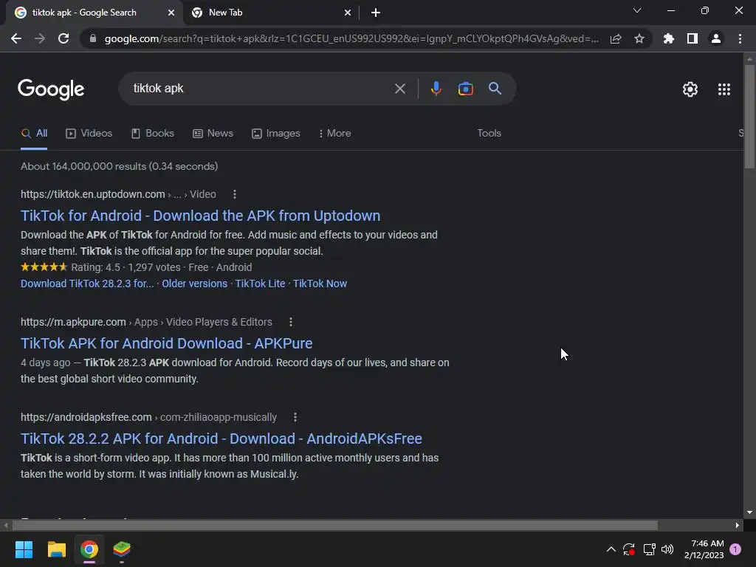Switch to Images results
Viewport: 756px width, 567px height.
click(276, 134)
